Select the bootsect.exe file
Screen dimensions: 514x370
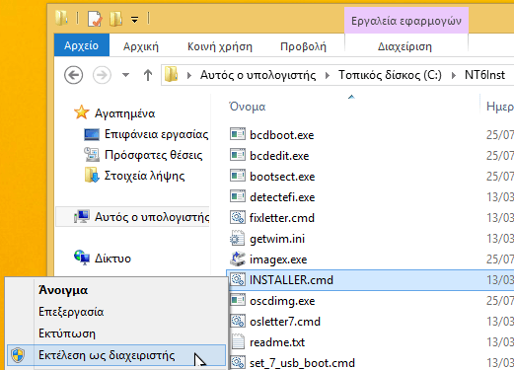tap(282, 177)
